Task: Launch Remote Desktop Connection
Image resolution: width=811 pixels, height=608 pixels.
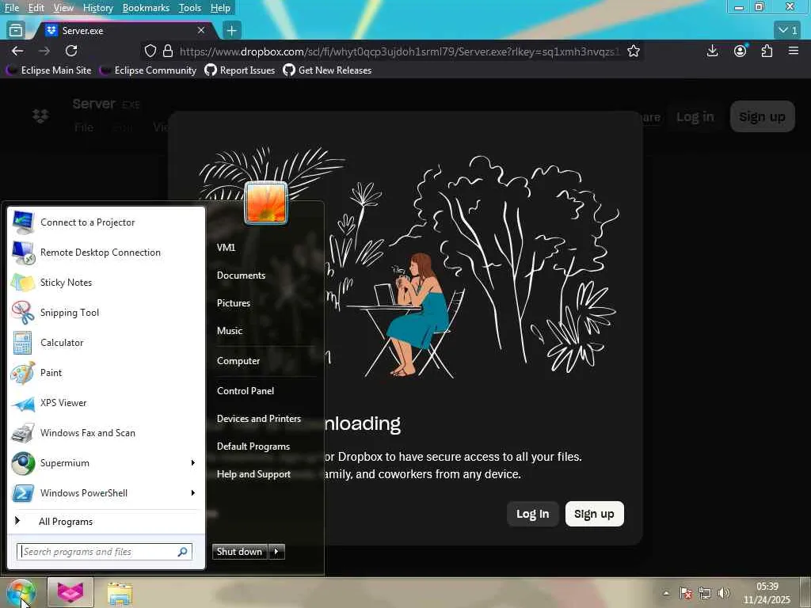Action: [x=106, y=253]
